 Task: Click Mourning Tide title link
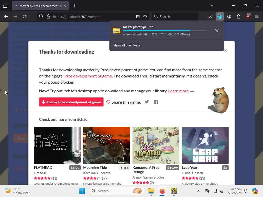click(x=95, y=168)
